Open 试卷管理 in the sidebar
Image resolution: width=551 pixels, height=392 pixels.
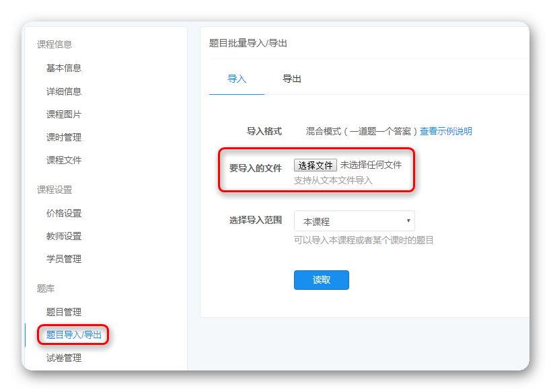coord(64,358)
